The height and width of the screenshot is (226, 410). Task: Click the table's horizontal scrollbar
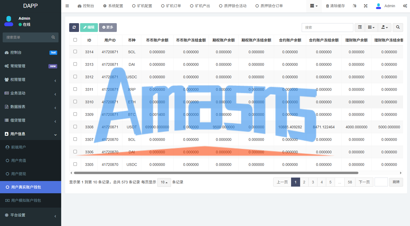(x=216, y=173)
